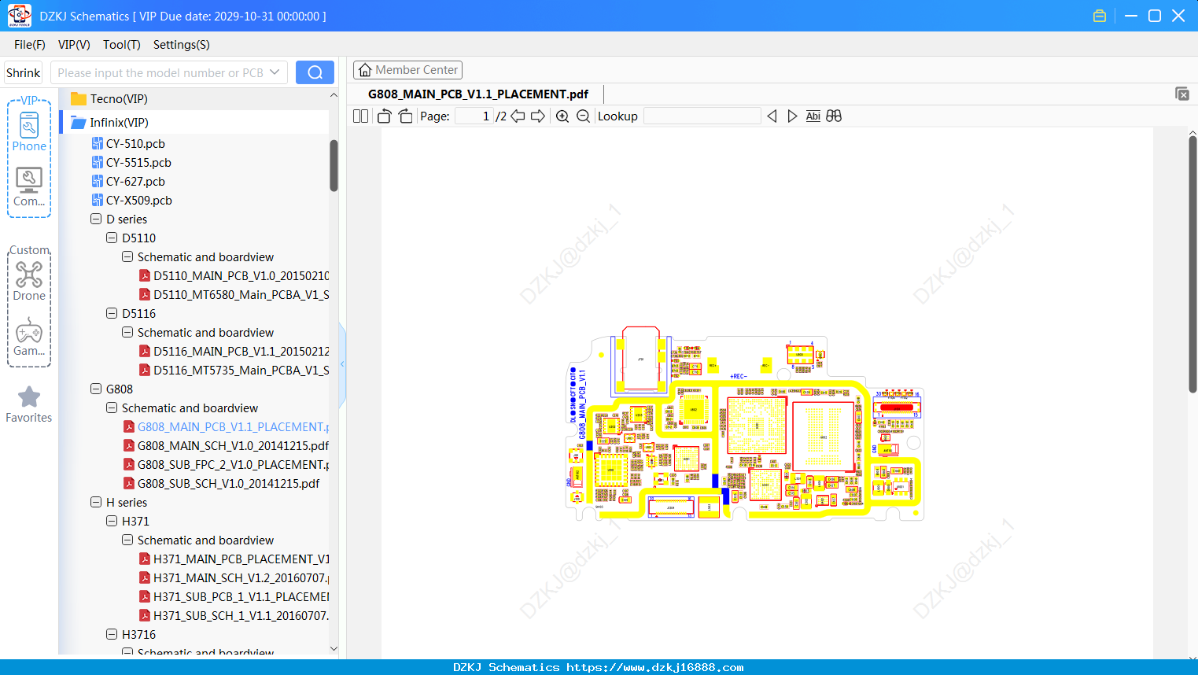Toggle the two-page view icon
Image resolution: width=1198 pixels, height=675 pixels.
pos(360,116)
